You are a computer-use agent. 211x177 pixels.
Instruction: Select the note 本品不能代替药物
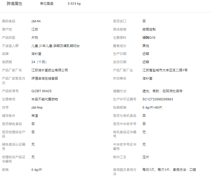point(45,99)
